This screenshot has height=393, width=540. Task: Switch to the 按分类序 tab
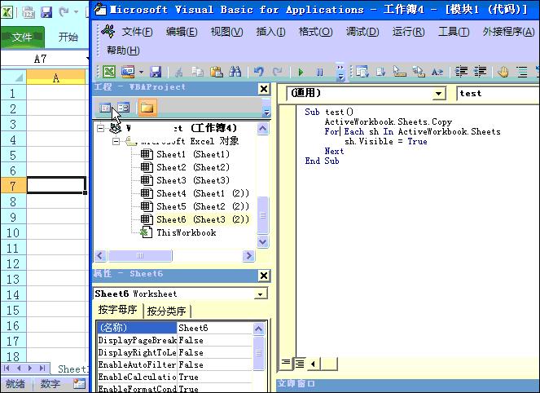tap(167, 311)
